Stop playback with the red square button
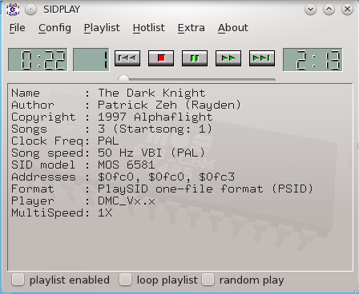The image size is (359, 294). pyautogui.click(x=161, y=58)
